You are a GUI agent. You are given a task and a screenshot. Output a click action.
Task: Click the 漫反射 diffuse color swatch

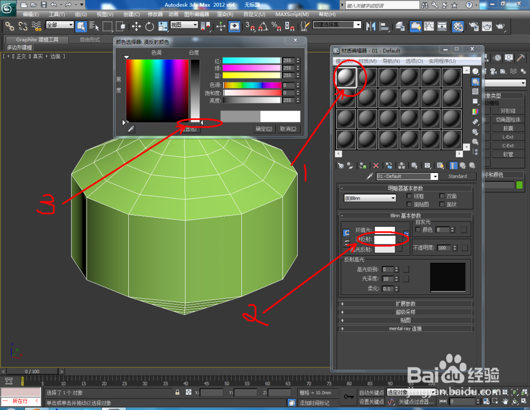[x=385, y=239]
